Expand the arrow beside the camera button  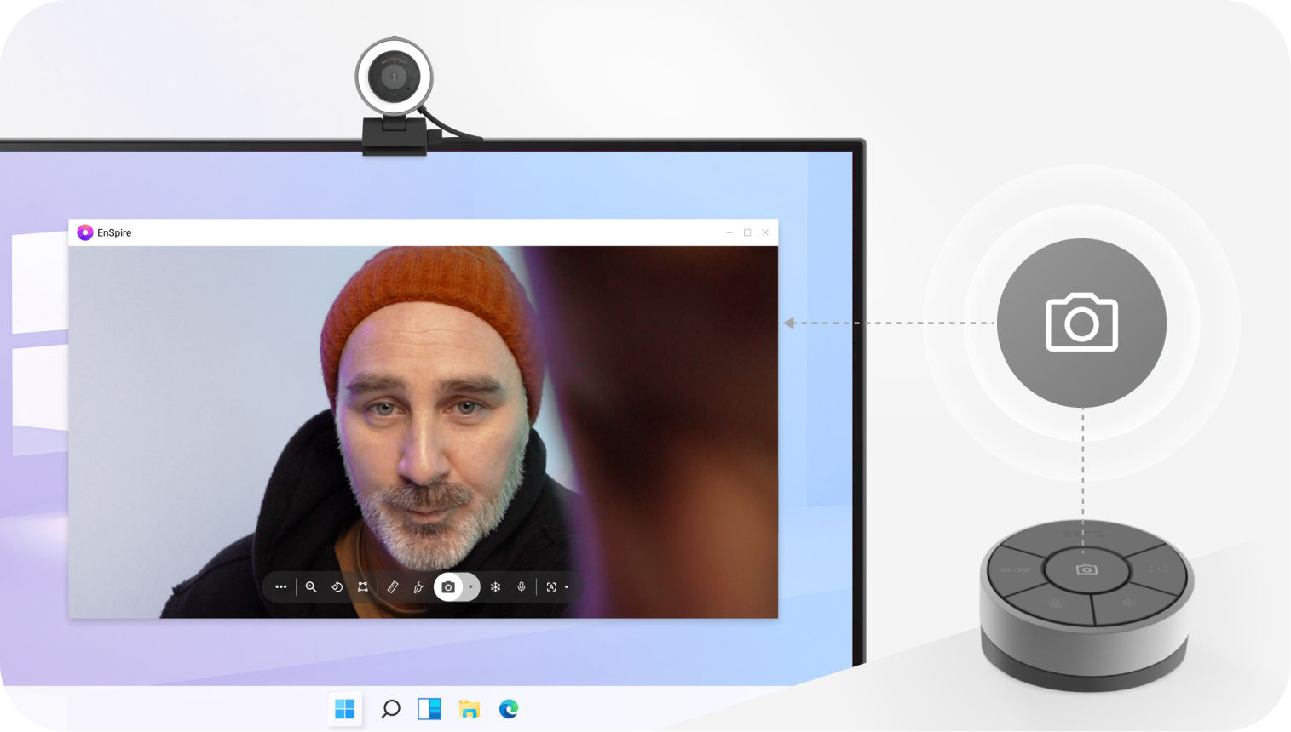[x=470, y=586]
